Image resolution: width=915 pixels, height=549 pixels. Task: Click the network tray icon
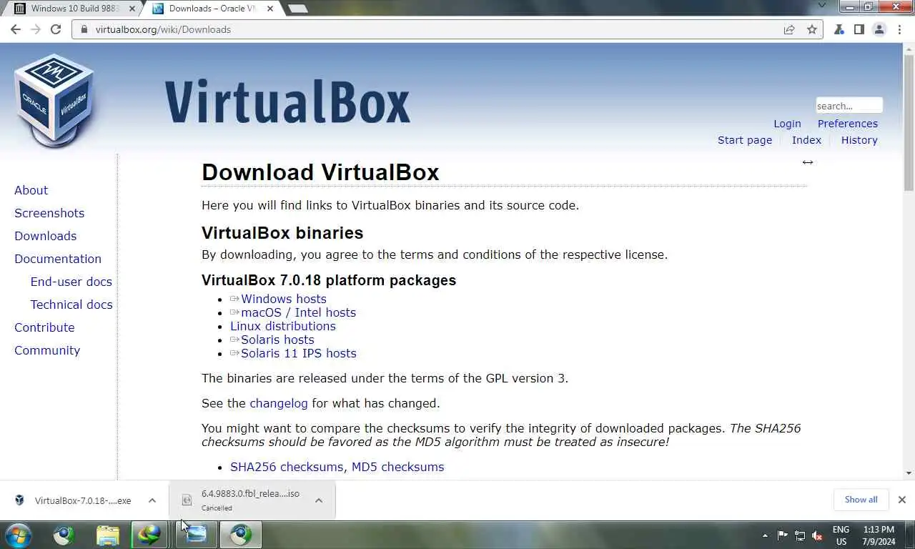pos(800,535)
